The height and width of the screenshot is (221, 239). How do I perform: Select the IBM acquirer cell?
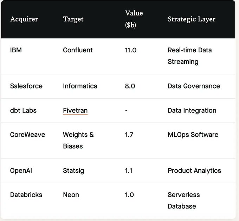(16, 50)
